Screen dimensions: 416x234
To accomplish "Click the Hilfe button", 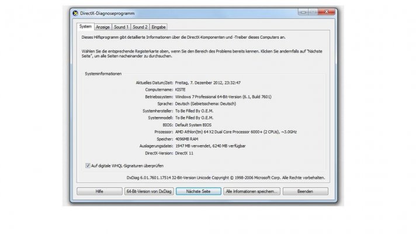I will 99,191.
